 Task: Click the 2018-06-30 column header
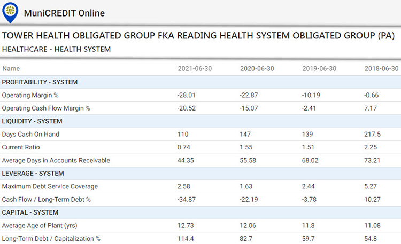pos(382,68)
